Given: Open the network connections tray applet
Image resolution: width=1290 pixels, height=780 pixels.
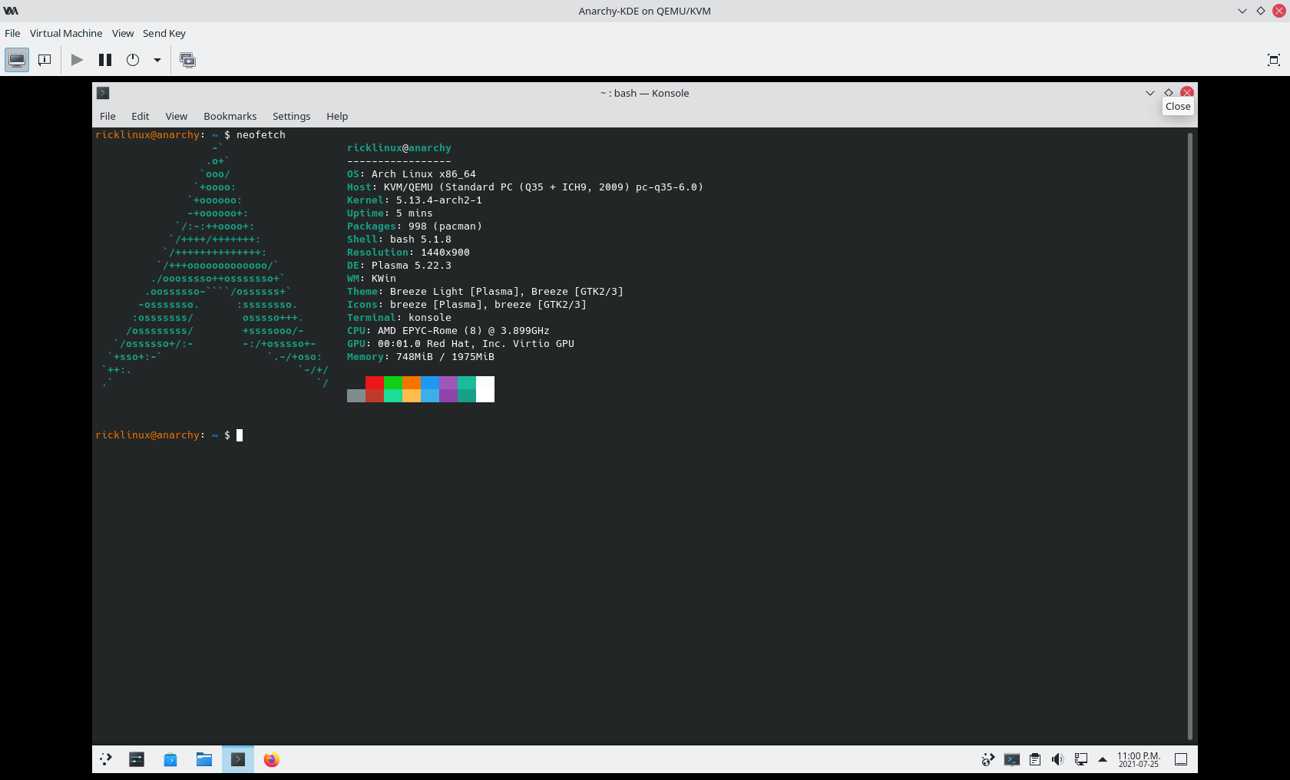Looking at the screenshot, I should (1081, 759).
